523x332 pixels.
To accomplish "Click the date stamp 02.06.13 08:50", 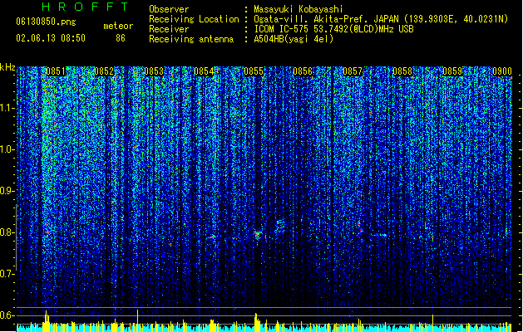I will click(51, 38).
